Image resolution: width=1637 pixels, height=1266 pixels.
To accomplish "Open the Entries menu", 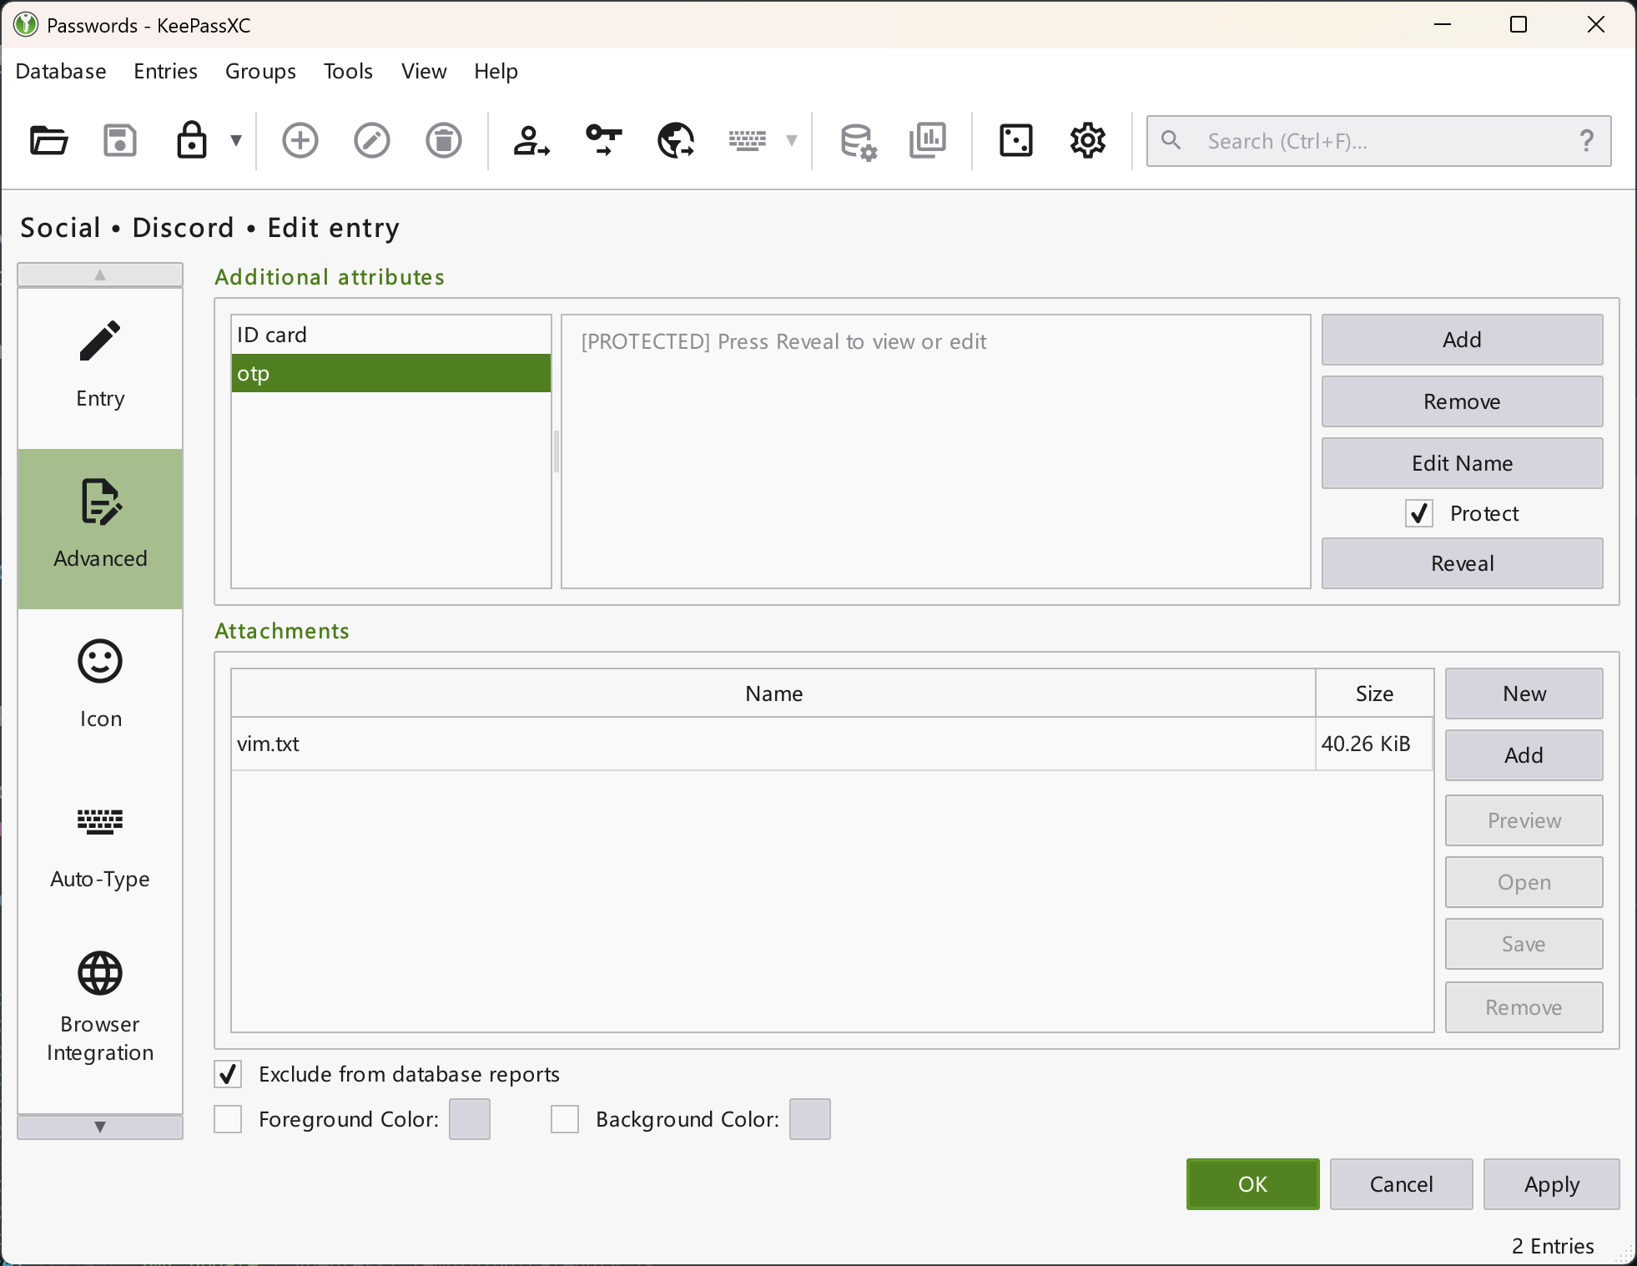I will [x=165, y=71].
